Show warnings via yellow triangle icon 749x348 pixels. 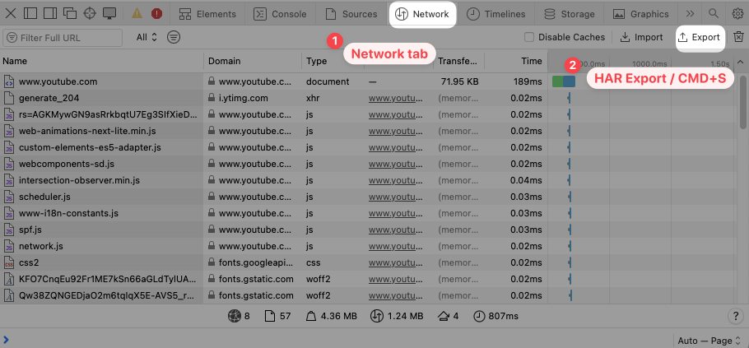[137, 13]
